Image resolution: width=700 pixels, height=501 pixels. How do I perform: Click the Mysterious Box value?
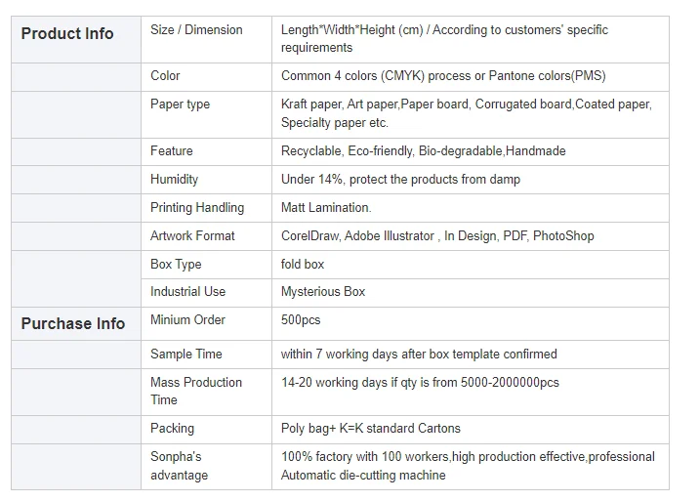click(x=323, y=292)
